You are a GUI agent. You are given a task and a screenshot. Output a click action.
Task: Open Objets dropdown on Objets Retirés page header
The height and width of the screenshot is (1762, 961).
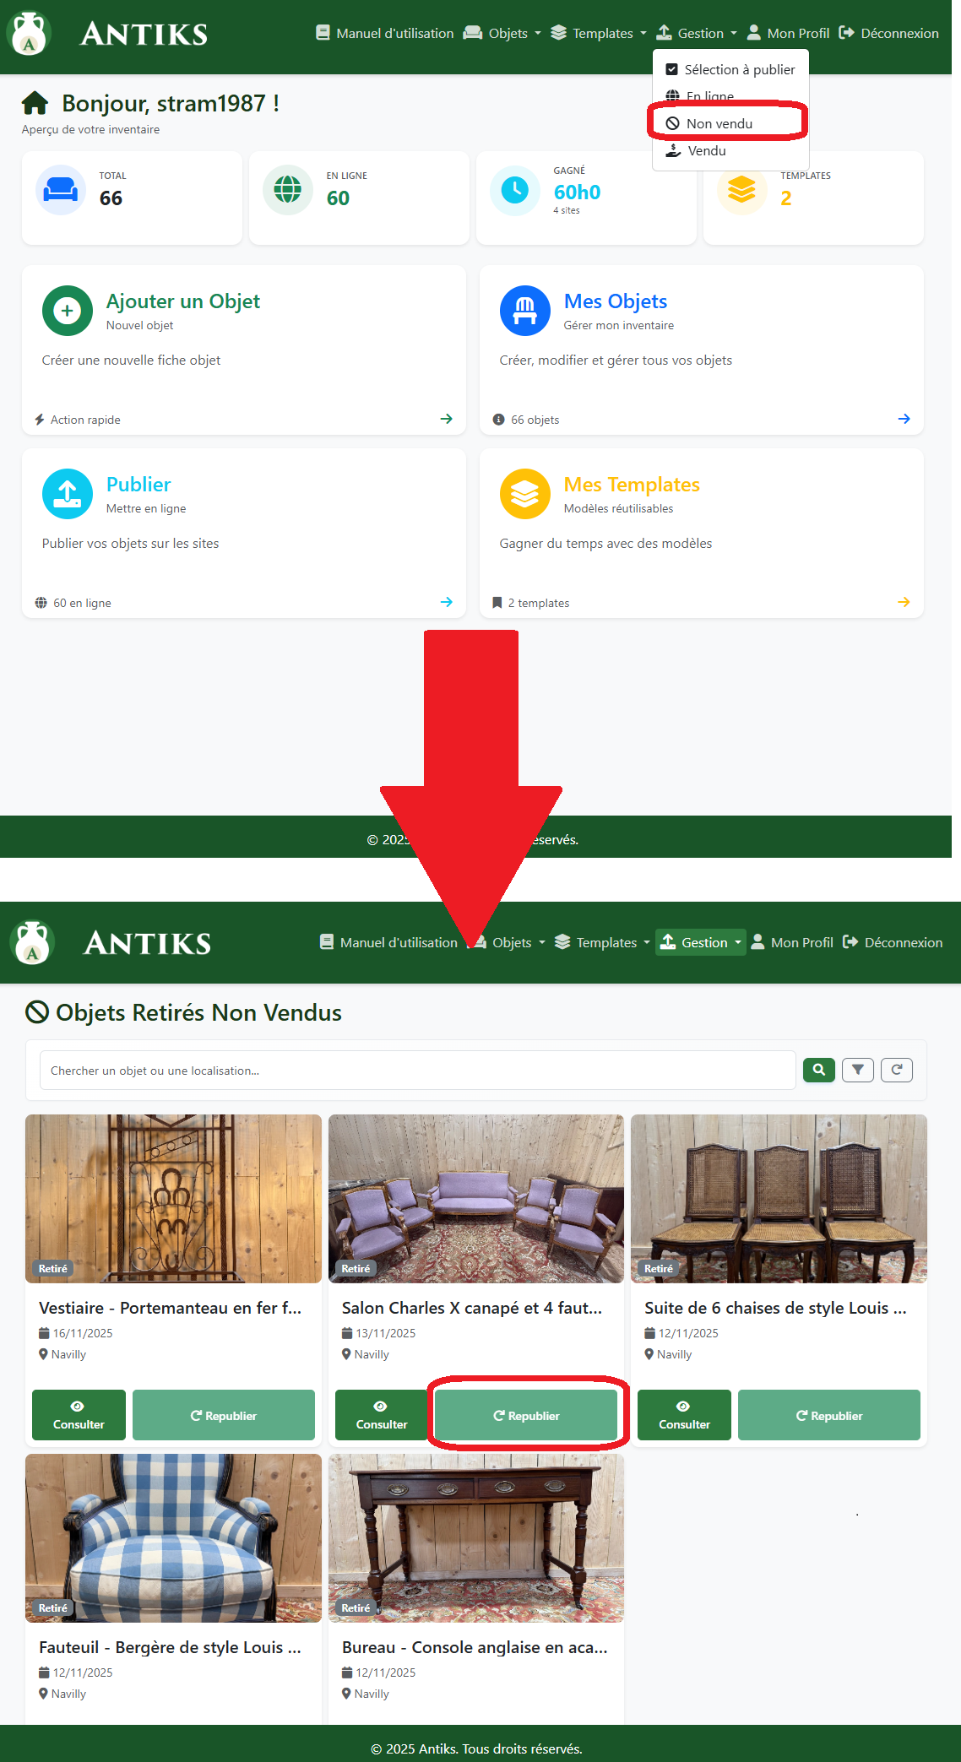509,942
